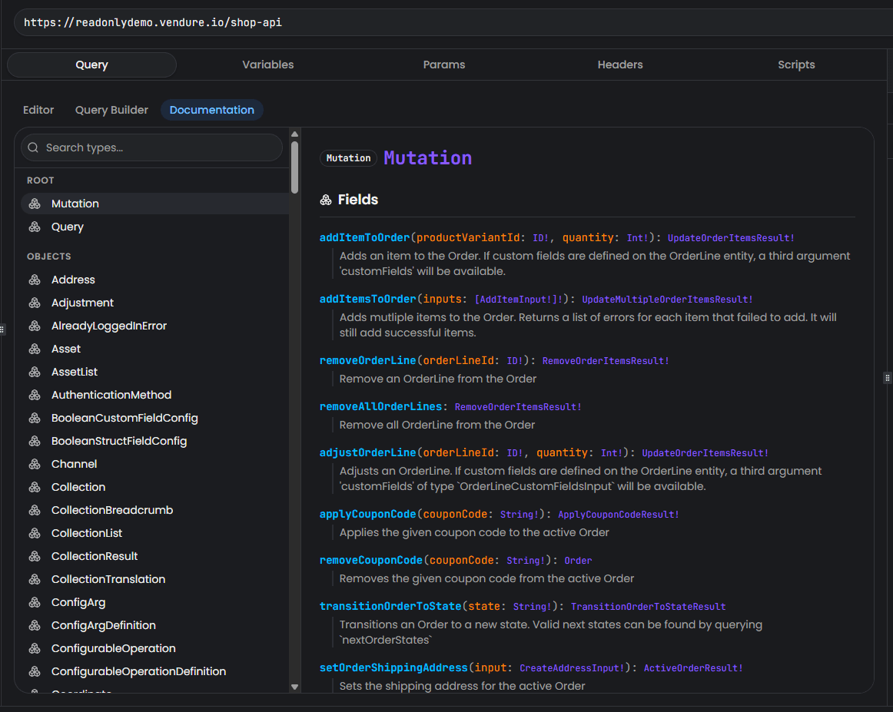Open the AddItemInput type link

tap(519, 300)
